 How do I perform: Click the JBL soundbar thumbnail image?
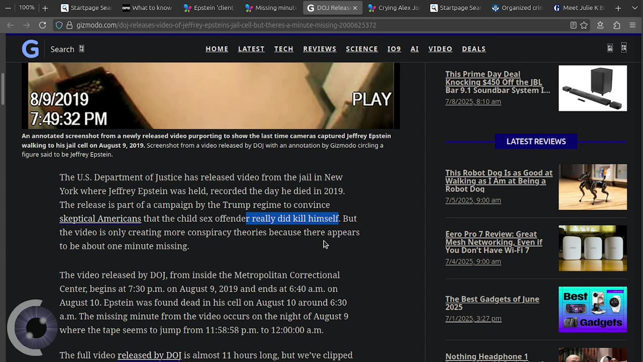click(593, 88)
